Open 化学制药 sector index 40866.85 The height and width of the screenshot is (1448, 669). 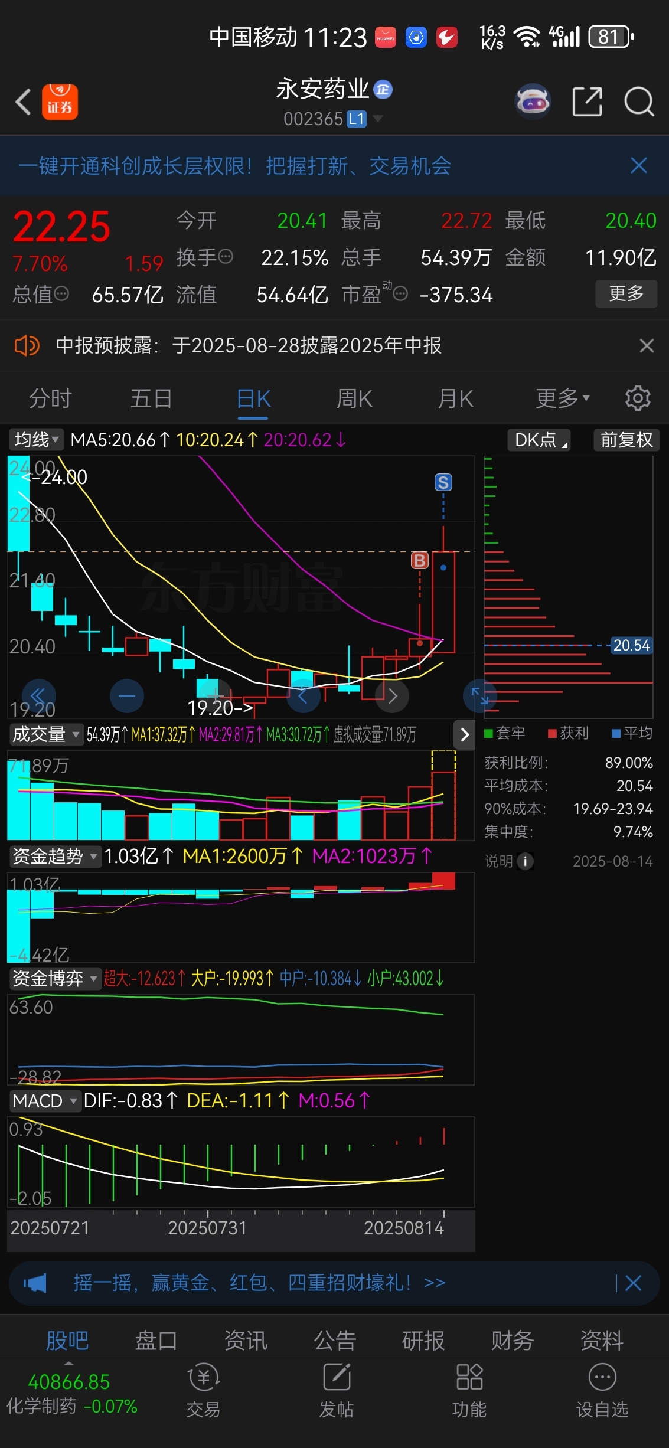(x=71, y=1394)
